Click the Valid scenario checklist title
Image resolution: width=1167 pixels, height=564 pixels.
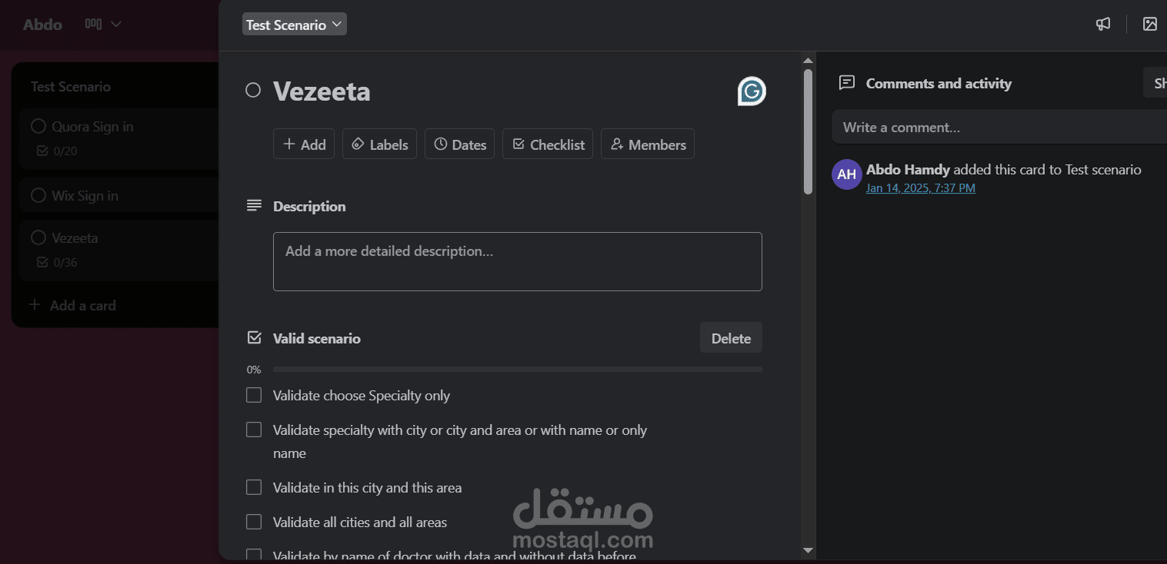[317, 338]
